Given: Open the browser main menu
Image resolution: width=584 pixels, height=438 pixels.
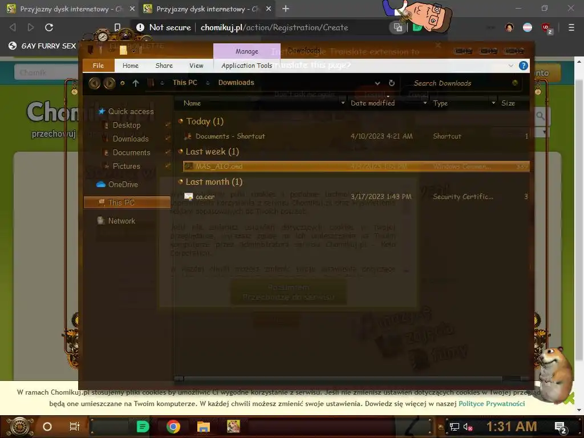Looking at the screenshot, I should coord(571,27).
